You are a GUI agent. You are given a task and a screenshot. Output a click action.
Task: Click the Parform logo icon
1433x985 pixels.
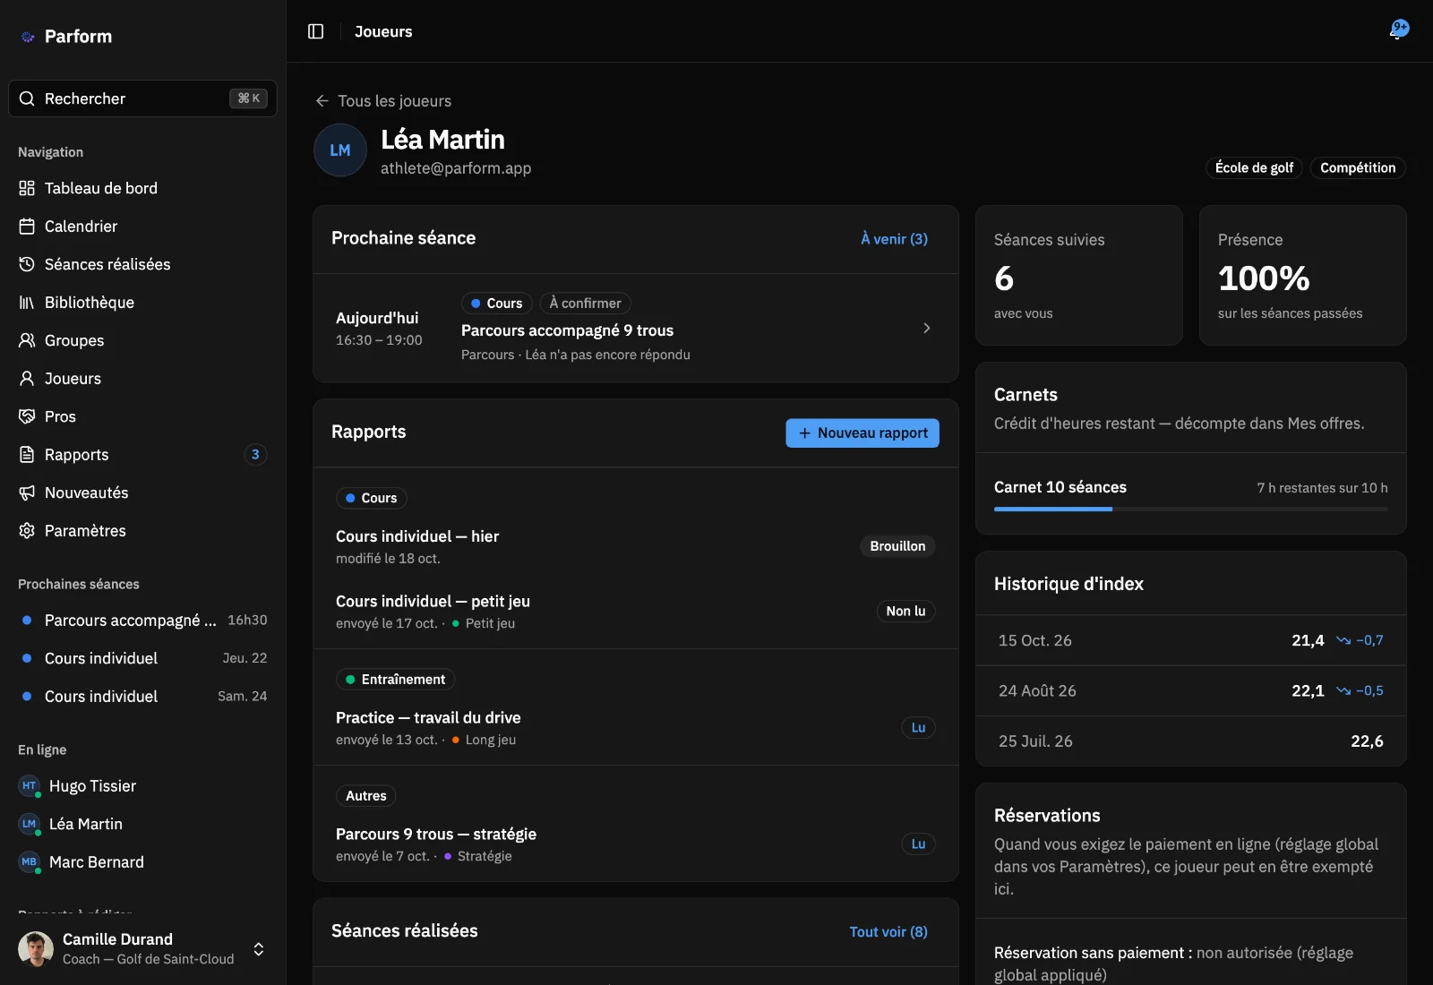(x=28, y=37)
